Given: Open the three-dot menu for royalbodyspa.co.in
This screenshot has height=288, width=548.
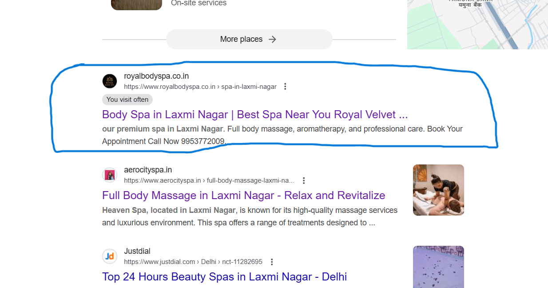Looking at the screenshot, I should click(x=285, y=86).
